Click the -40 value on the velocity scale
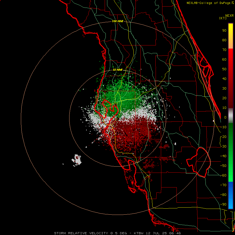Screen dimensions: 235x235 (x=223, y=156)
